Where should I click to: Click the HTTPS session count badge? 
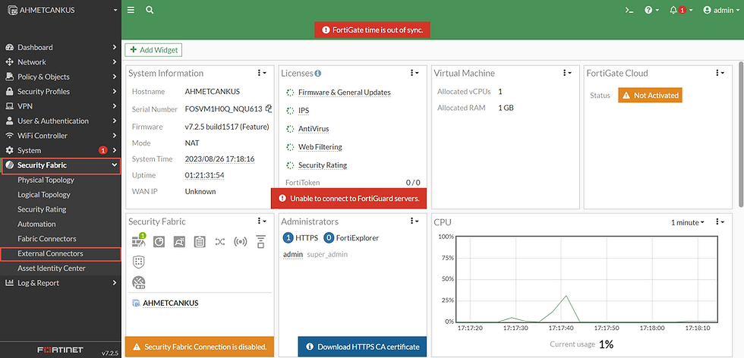[x=288, y=238]
